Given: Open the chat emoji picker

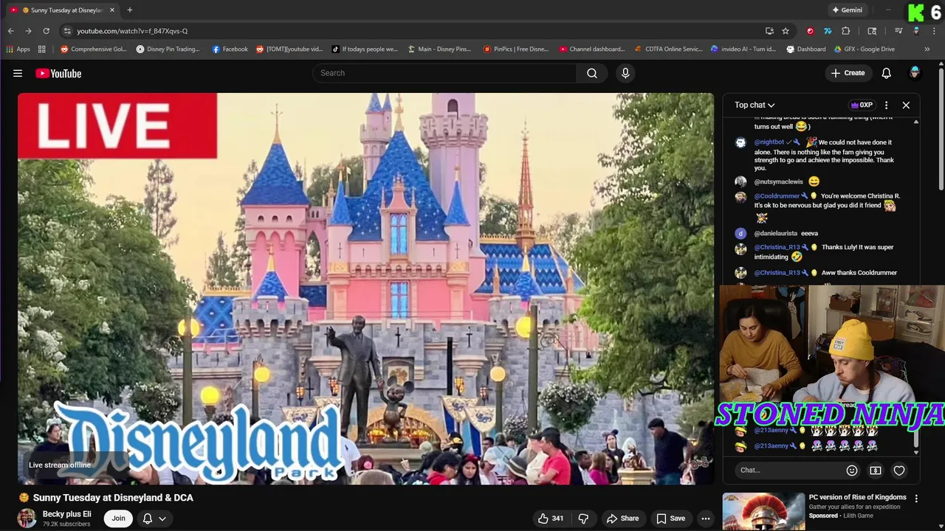Looking at the screenshot, I should [852, 470].
